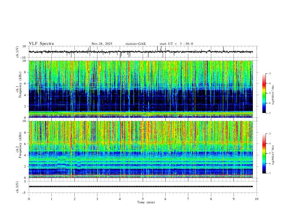Screen dimensions: 289x223
Task: Click the ch.2 colorbar PSD unit label
Action: 273,155
